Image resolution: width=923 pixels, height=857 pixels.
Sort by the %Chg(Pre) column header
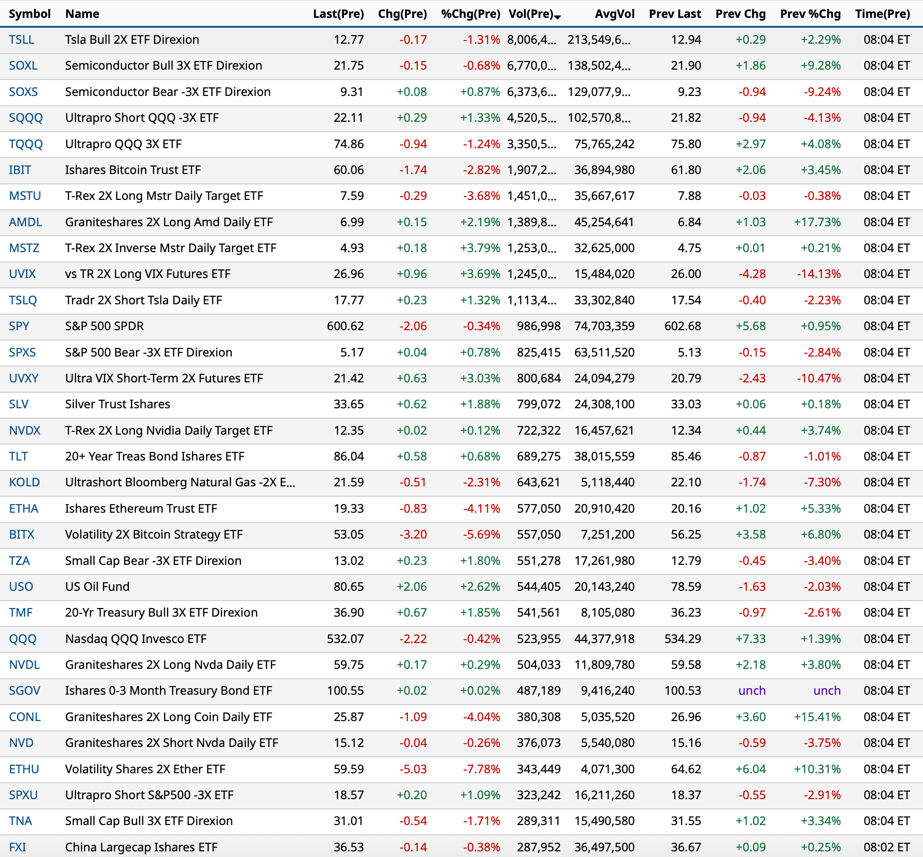470,14
